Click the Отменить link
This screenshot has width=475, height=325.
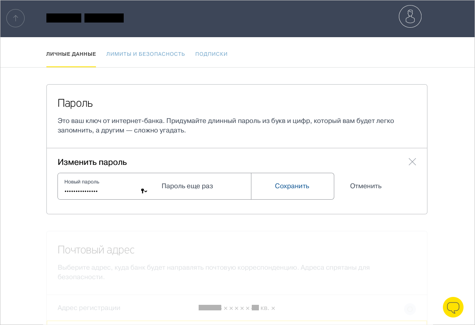click(366, 186)
